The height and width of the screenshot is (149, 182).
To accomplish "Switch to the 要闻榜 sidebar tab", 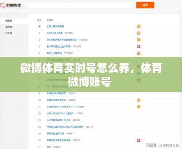I will click(x=9, y=27).
